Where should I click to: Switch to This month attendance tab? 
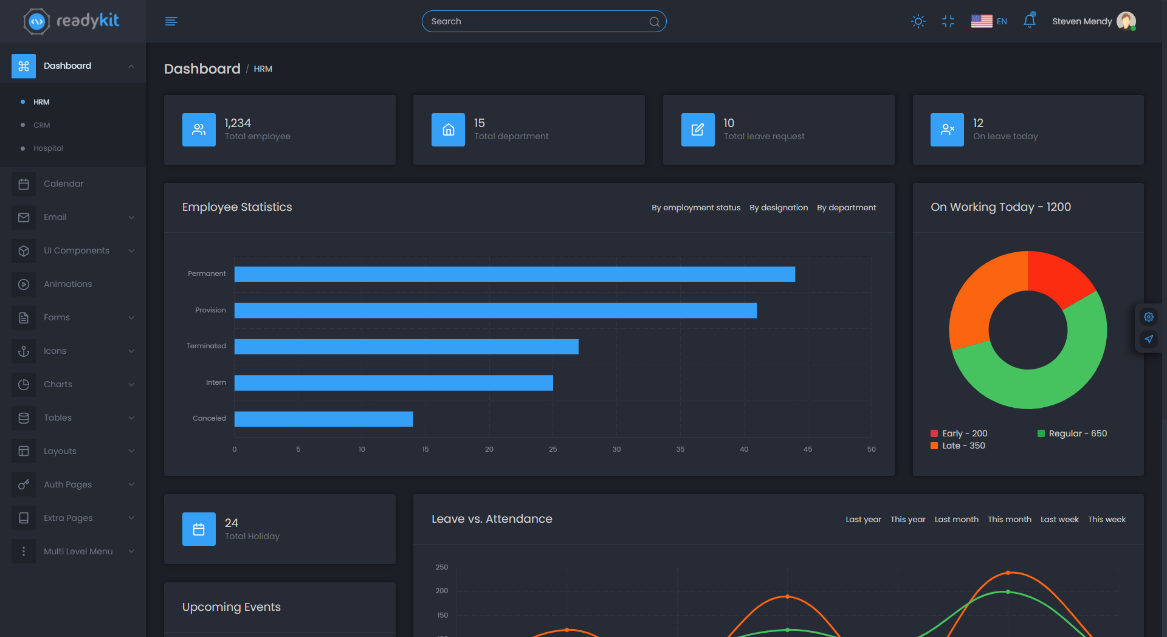1009,520
